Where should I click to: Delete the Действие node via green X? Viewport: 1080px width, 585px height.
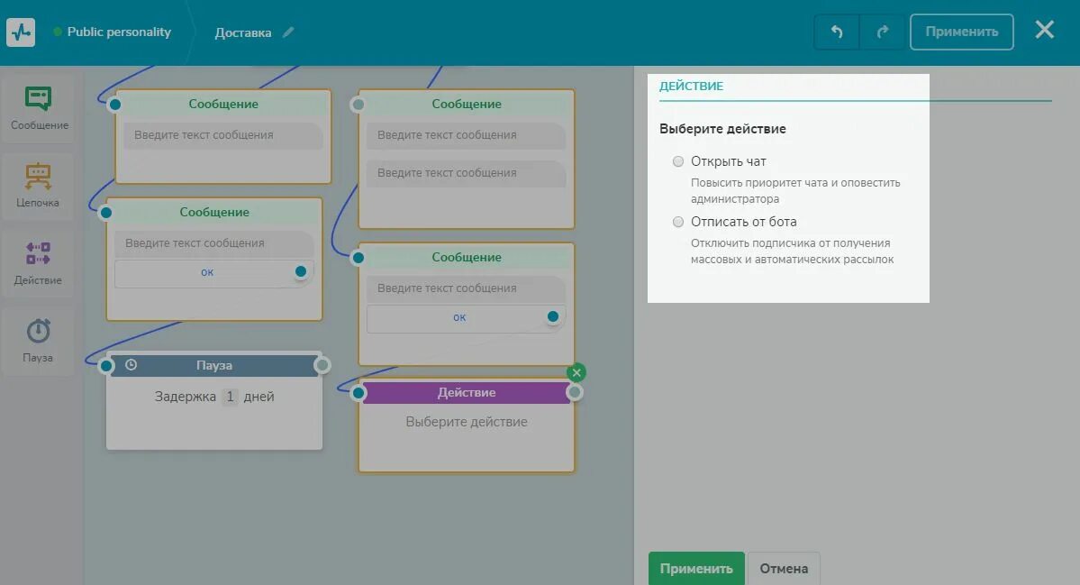[x=576, y=373]
